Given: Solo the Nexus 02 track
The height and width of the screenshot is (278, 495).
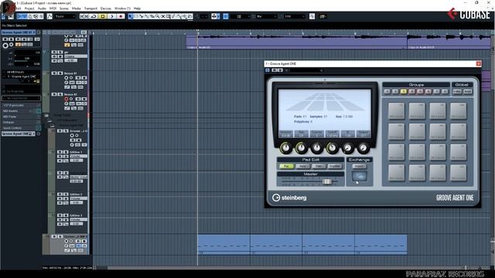Looking at the screenshot, I should [60, 94].
